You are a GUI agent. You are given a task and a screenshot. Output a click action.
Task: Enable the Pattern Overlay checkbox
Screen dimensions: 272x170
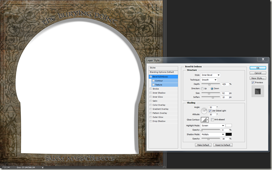coord(150,113)
